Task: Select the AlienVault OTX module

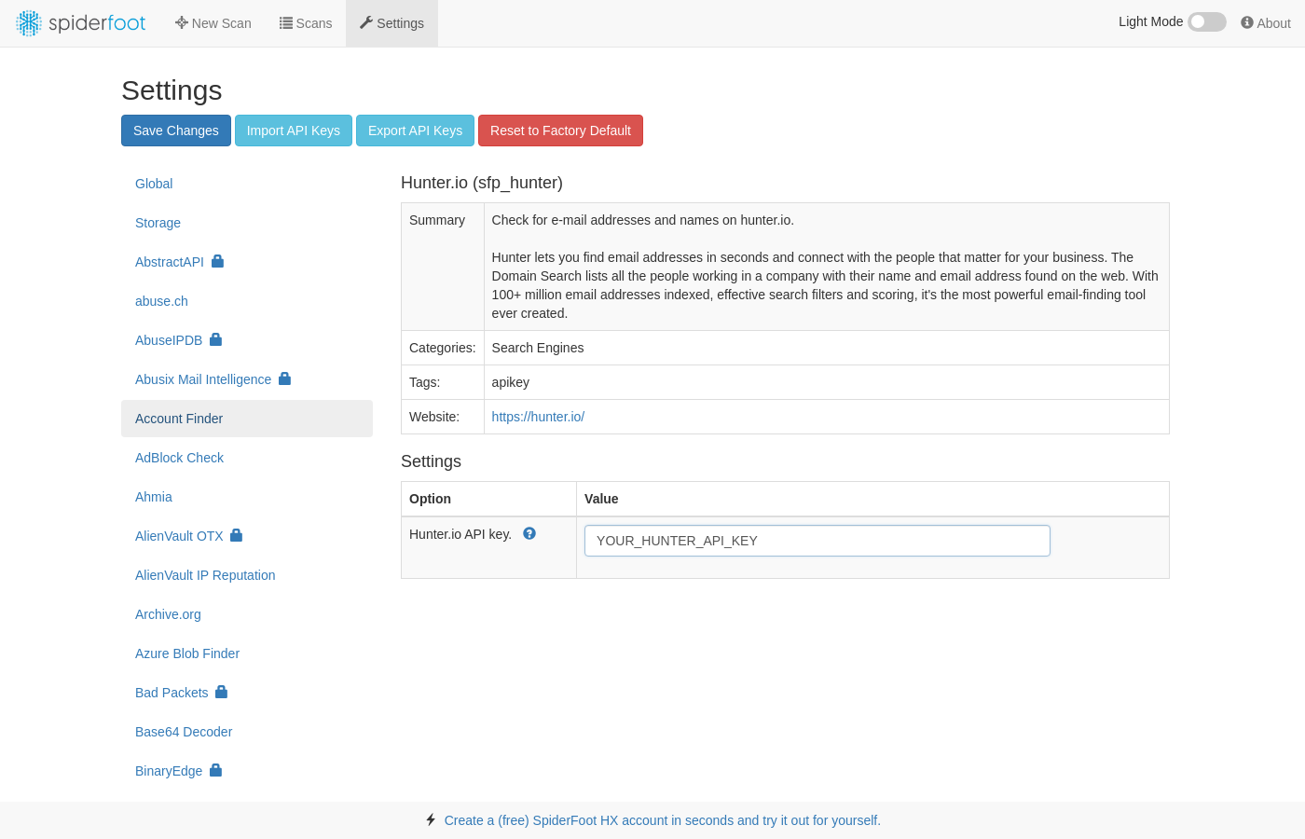Action: [x=247, y=536]
